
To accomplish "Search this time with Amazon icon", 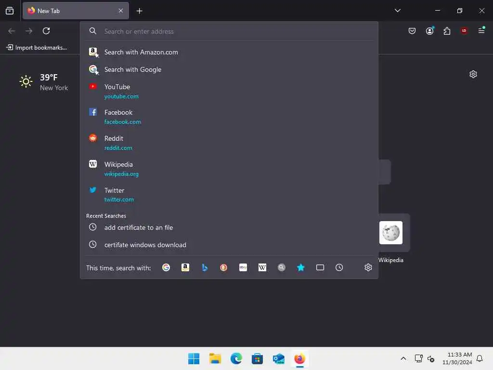I will [x=185, y=267].
